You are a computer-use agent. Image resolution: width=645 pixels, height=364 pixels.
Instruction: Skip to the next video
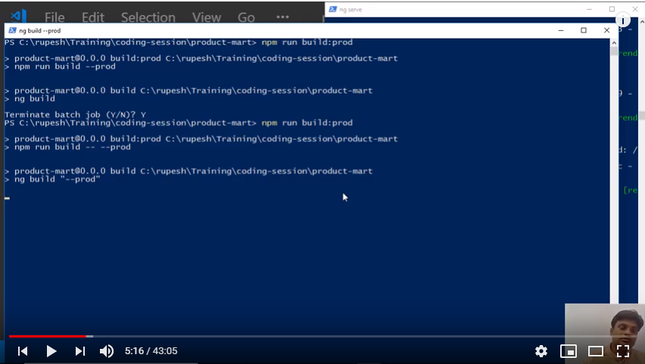(79, 351)
